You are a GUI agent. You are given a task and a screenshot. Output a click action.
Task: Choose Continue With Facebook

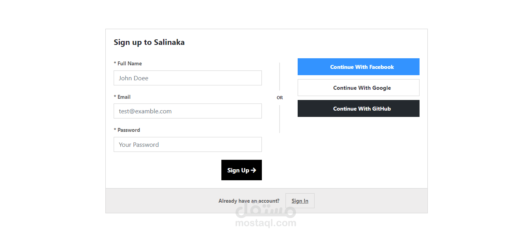pos(358,67)
